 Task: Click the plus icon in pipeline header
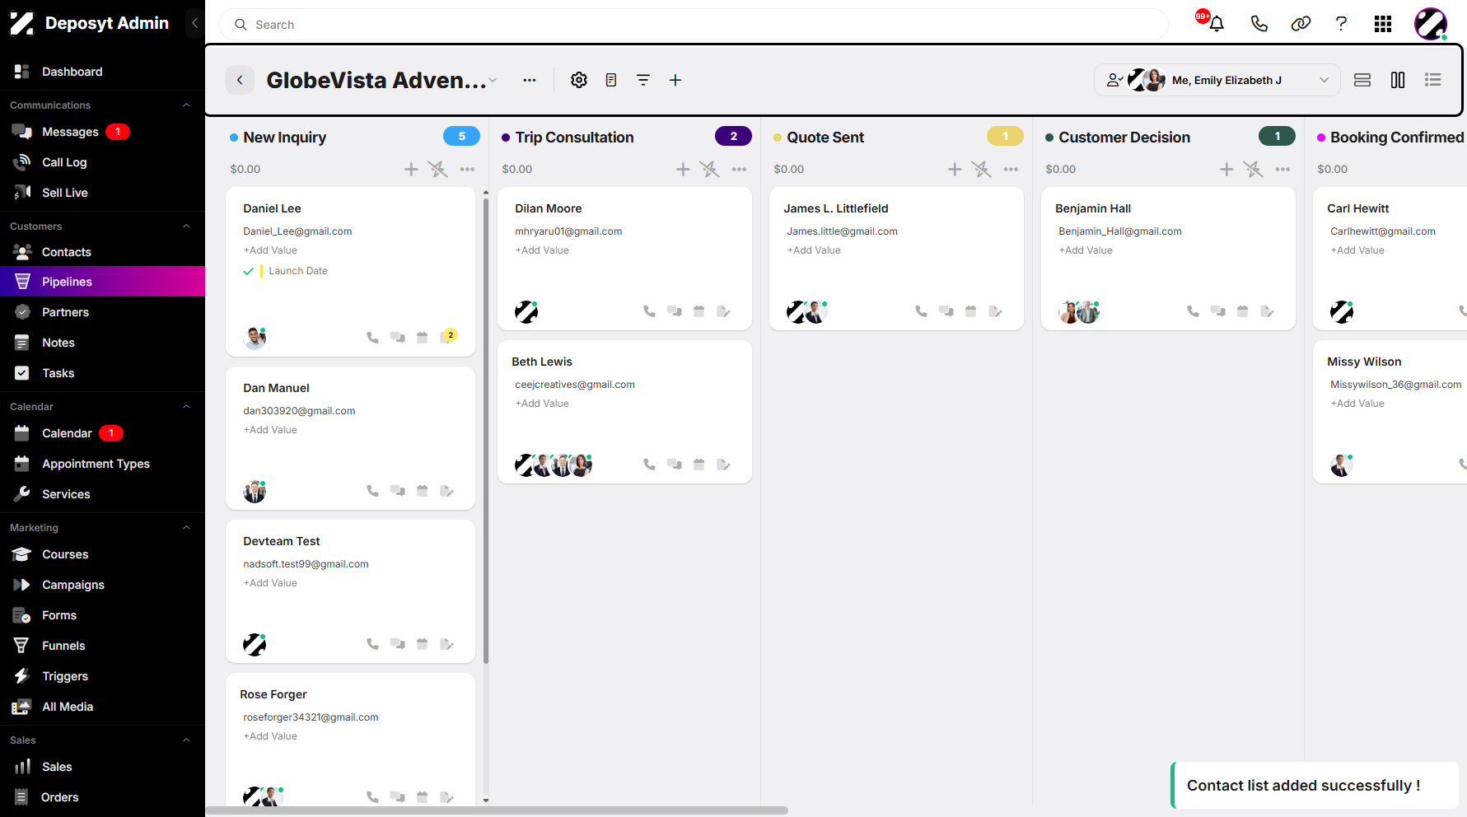click(675, 80)
